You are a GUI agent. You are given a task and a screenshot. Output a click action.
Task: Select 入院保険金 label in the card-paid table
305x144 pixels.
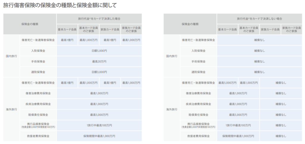(x=38, y=51)
